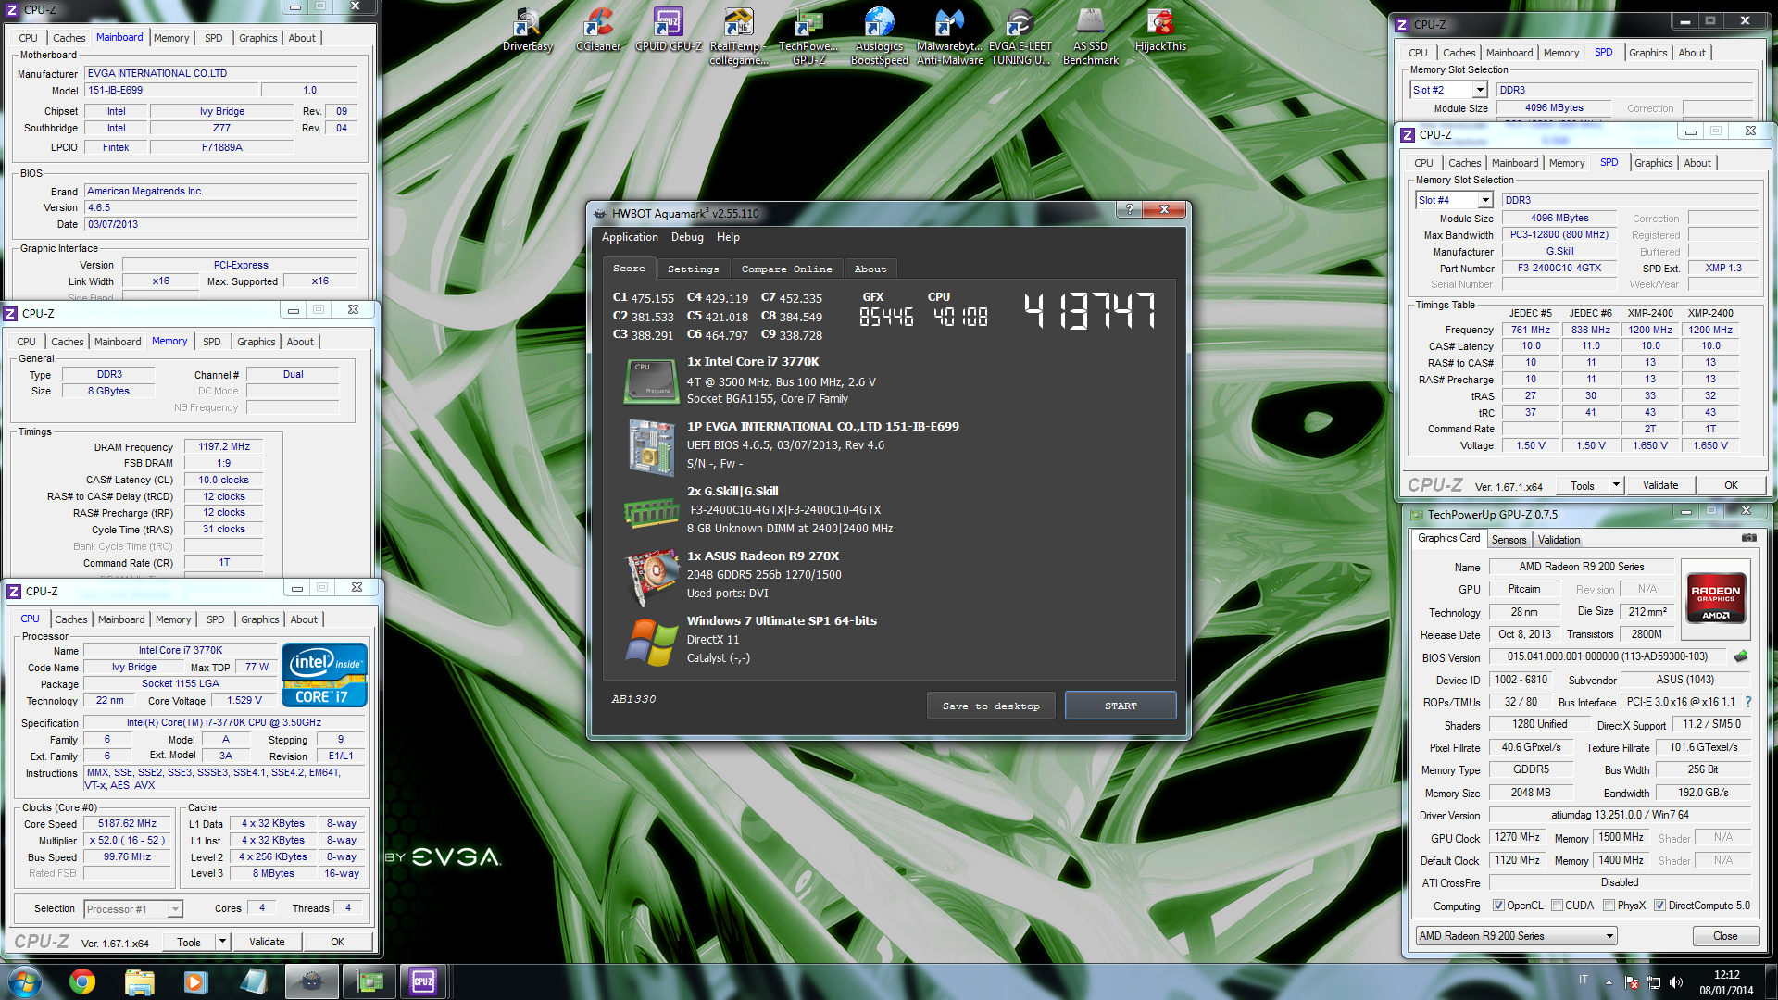The width and height of the screenshot is (1778, 1000).
Task: Expand Tools dropdown arrow in CPU window
Action: [222, 942]
